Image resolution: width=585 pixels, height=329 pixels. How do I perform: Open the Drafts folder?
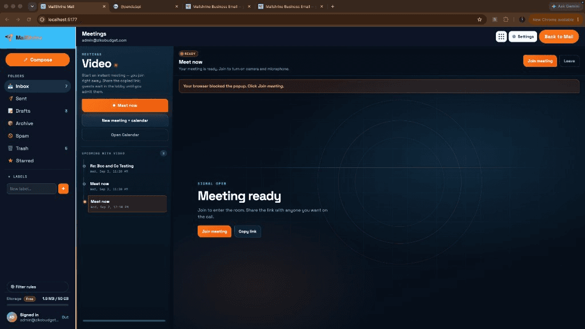coord(37,111)
